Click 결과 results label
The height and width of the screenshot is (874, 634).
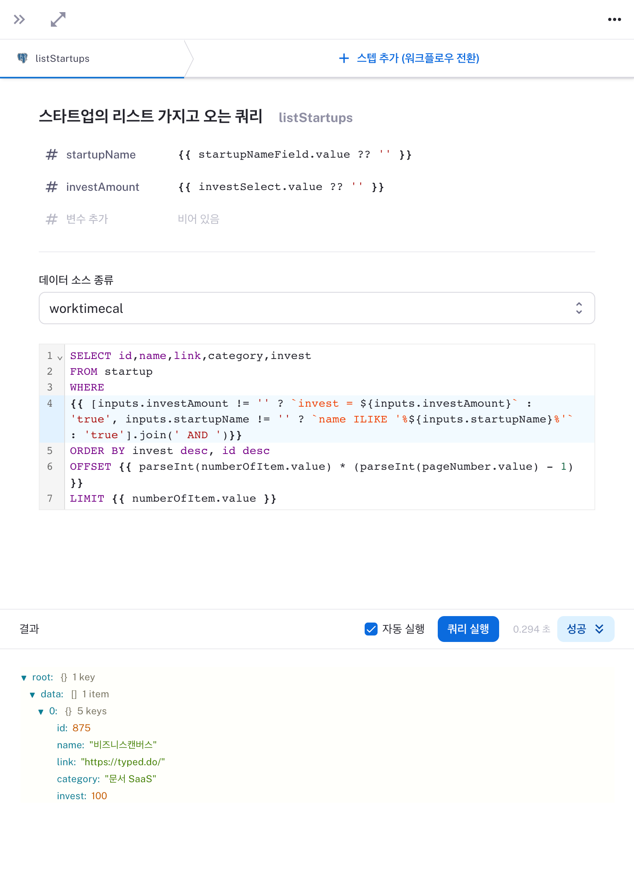29,629
